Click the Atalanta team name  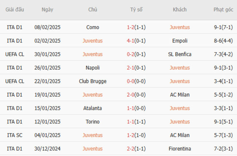93,108
